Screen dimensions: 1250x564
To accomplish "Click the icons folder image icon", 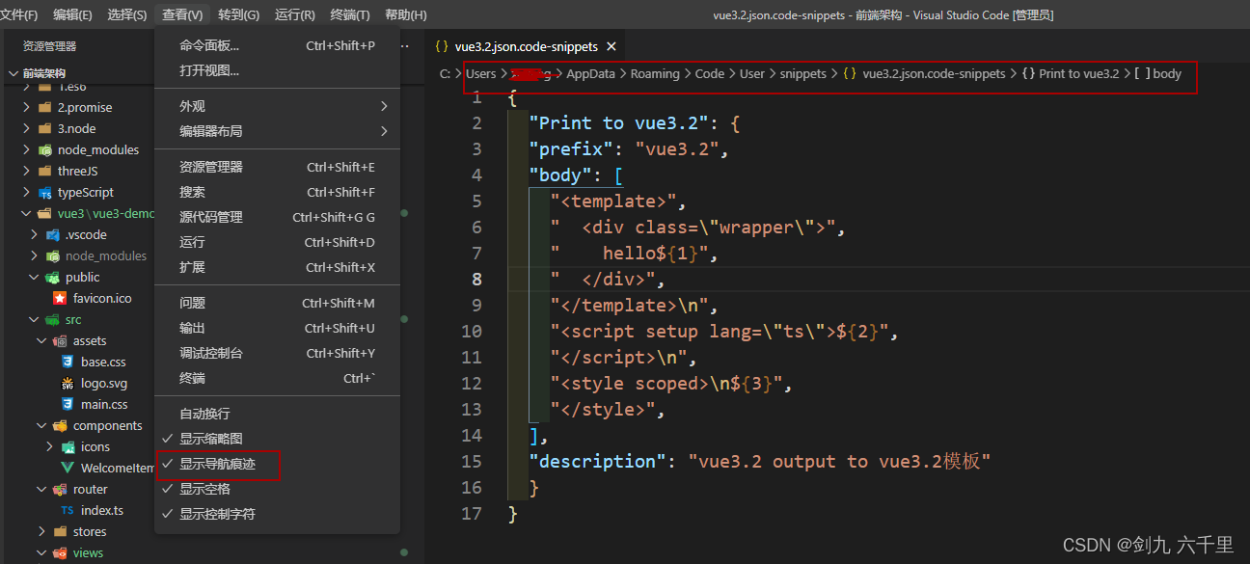I will point(68,446).
